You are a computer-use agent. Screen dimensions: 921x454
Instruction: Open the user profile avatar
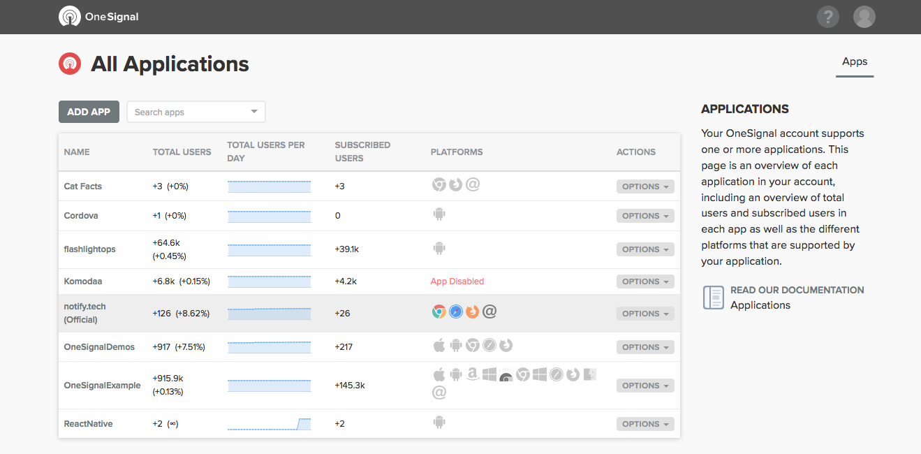click(864, 17)
